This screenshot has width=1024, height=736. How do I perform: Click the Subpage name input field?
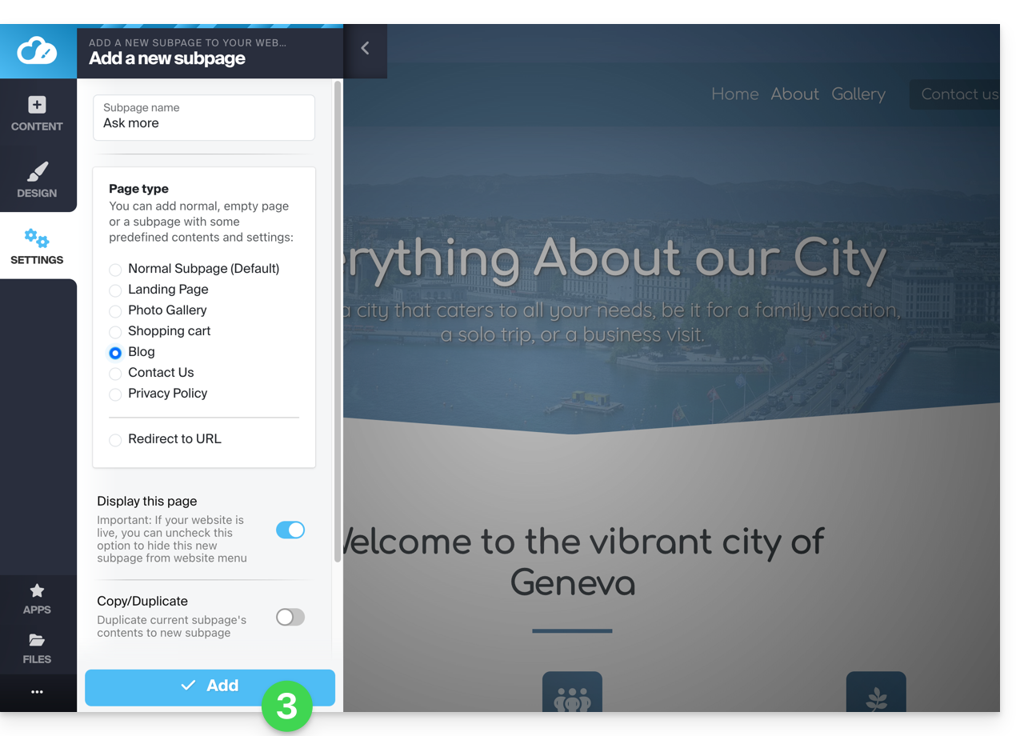point(204,123)
